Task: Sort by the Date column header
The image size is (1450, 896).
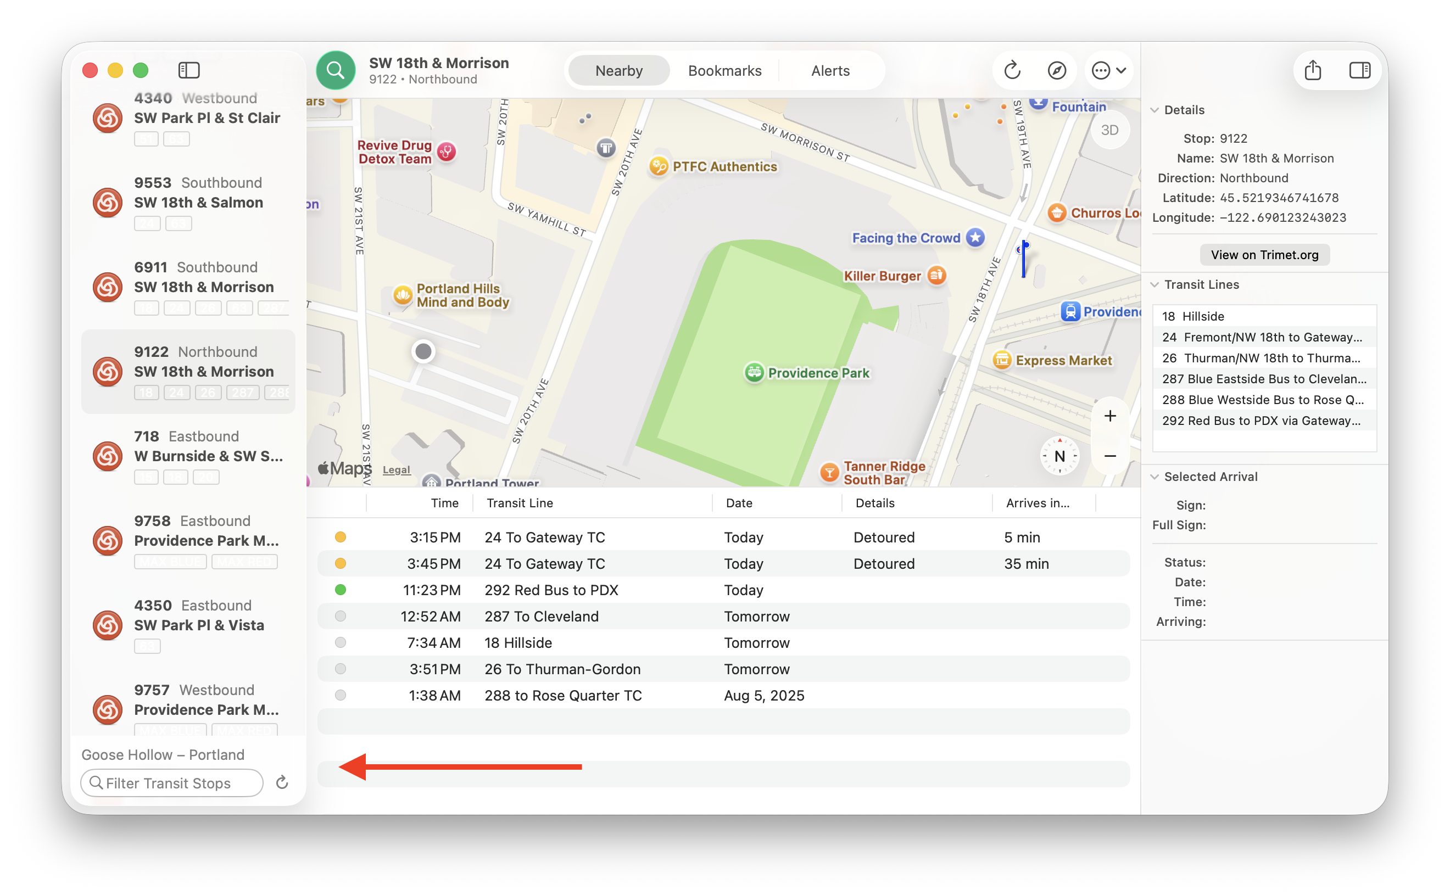Action: pyautogui.click(x=777, y=503)
